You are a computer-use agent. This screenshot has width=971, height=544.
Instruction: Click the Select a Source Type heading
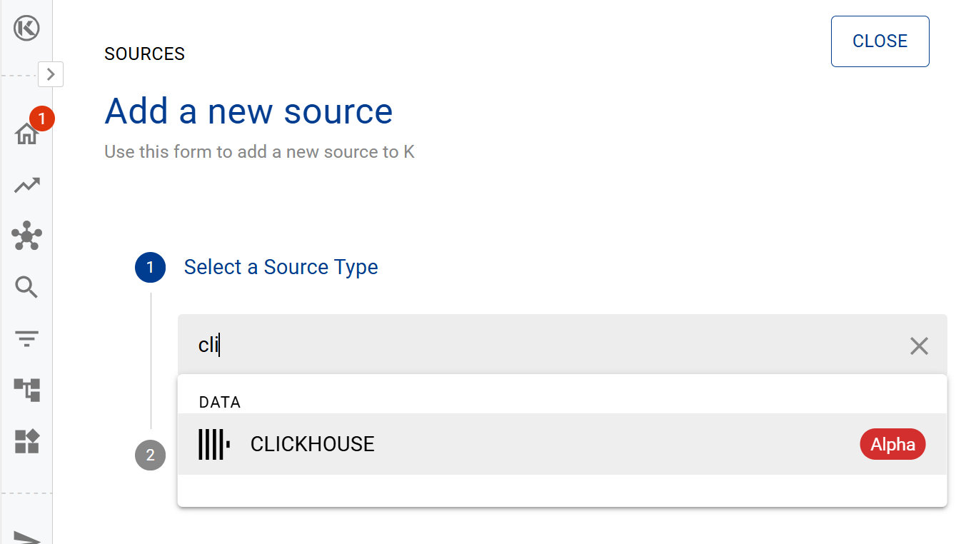coord(281,267)
